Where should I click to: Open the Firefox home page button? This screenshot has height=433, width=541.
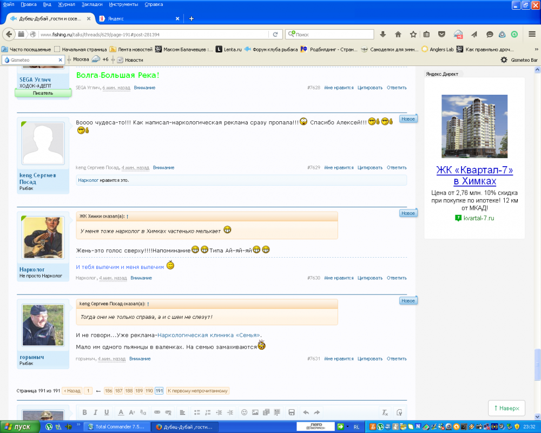(398, 34)
